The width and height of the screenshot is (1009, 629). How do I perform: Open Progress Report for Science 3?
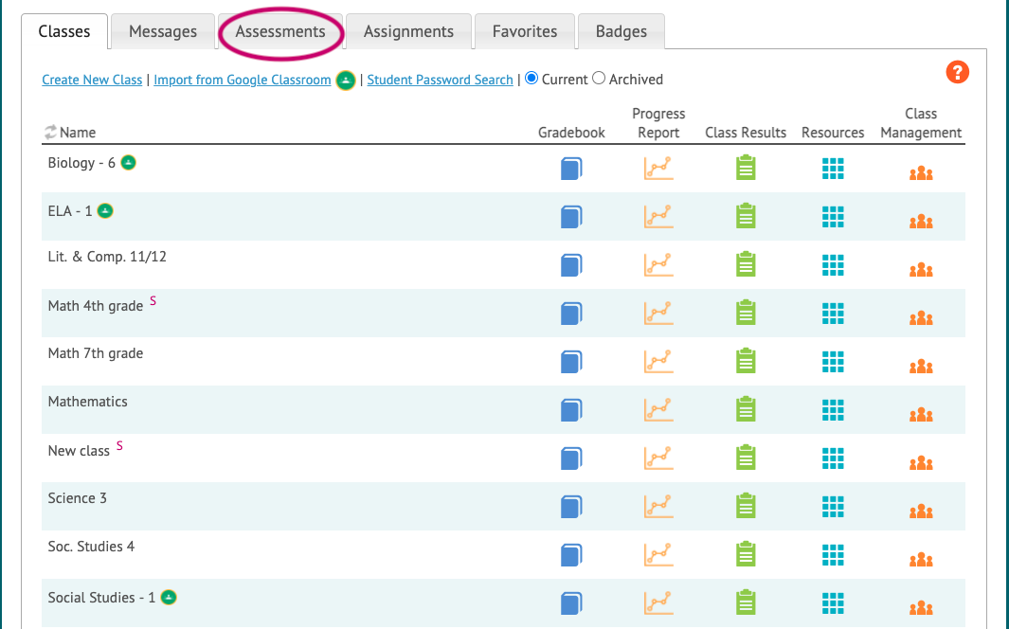[658, 506]
